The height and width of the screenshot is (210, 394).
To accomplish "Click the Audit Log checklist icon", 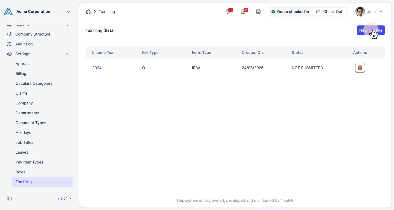I will pyautogui.click(x=9, y=44).
